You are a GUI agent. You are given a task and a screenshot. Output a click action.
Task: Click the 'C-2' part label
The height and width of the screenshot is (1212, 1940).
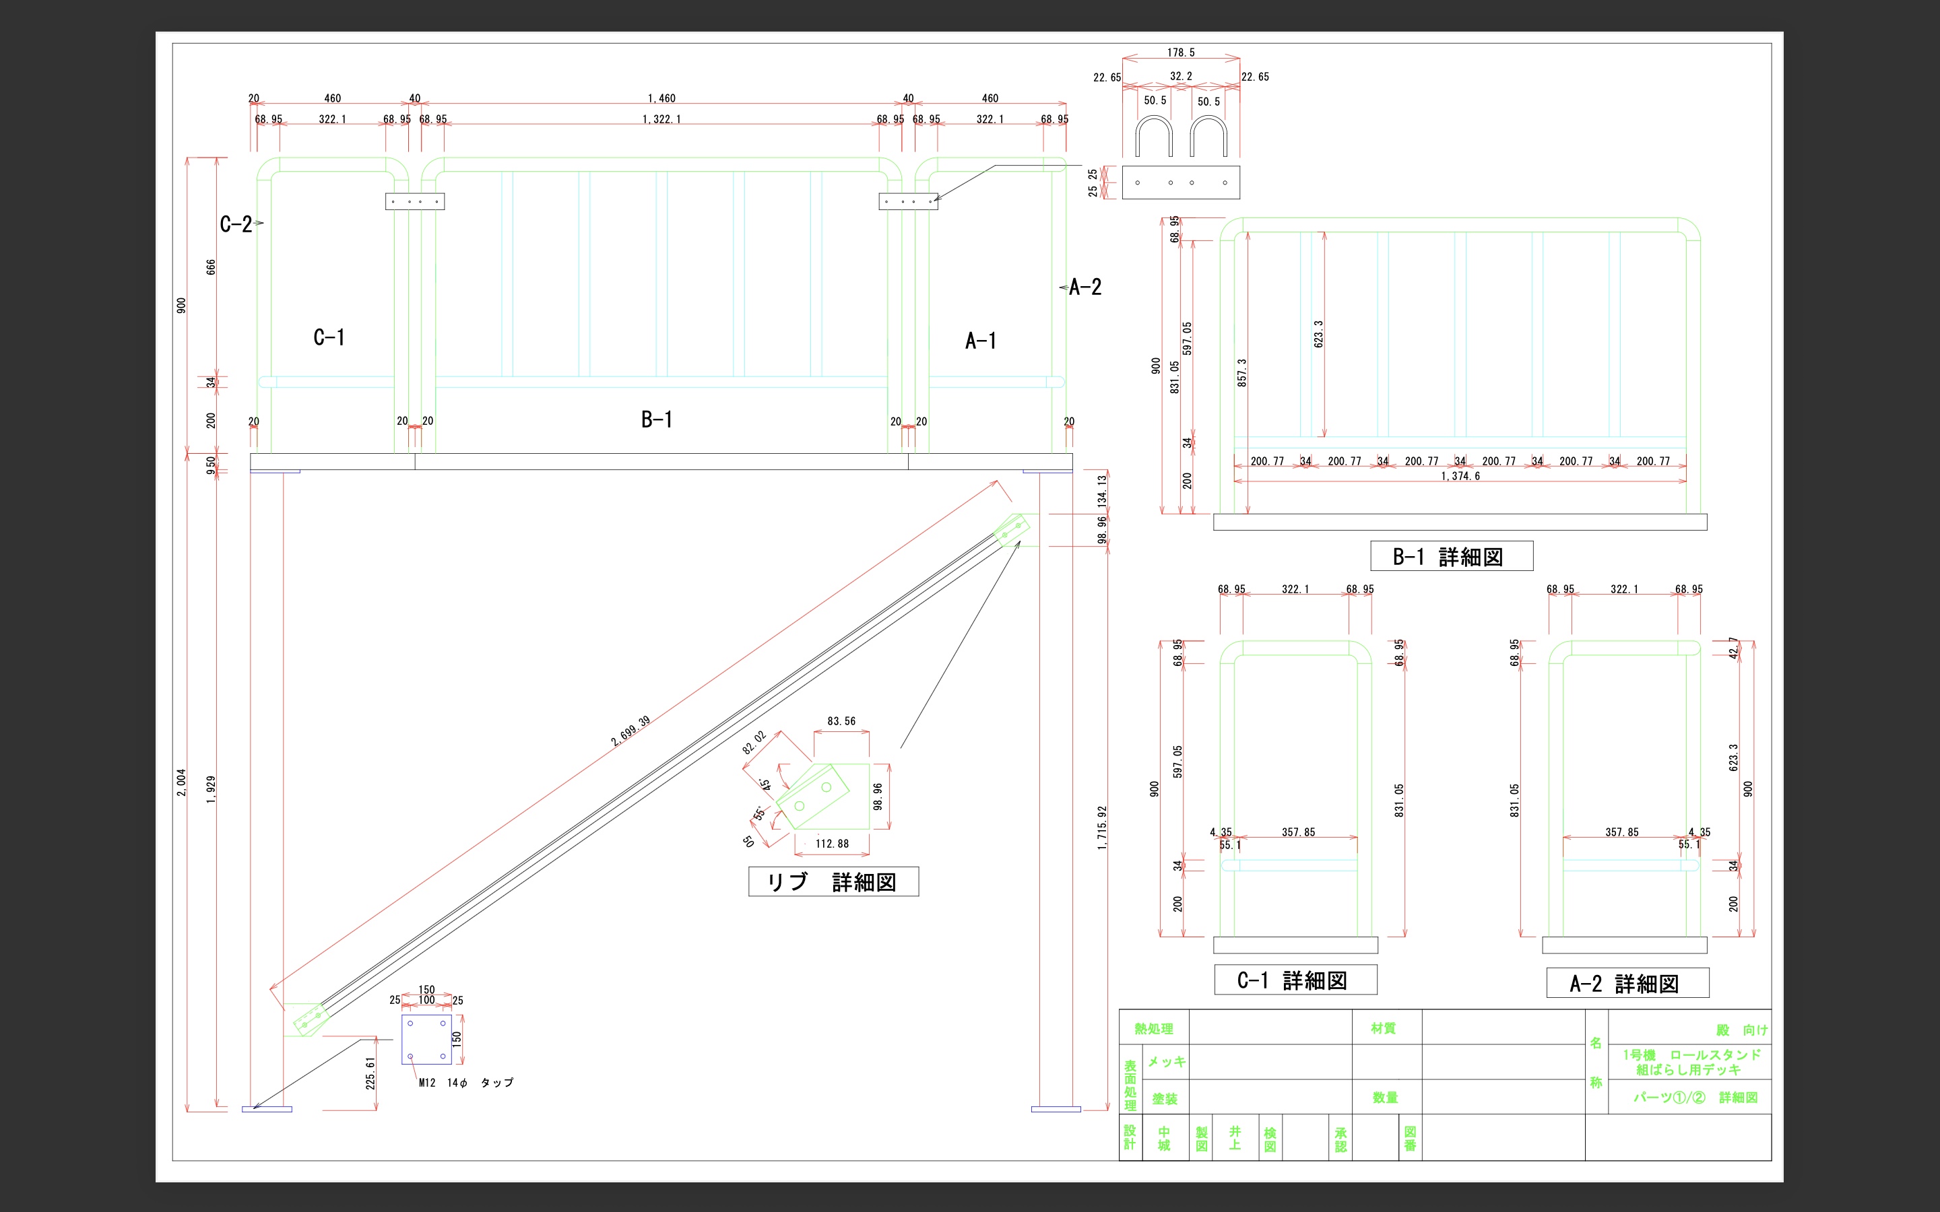click(x=236, y=224)
